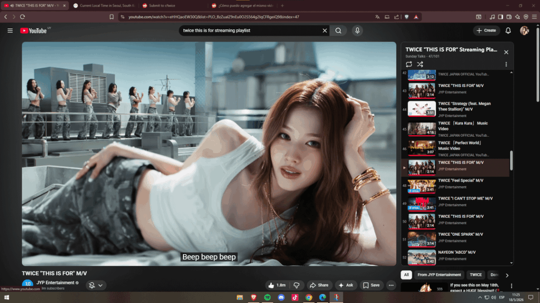Open Brave Rewards triangle icon

click(416, 17)
